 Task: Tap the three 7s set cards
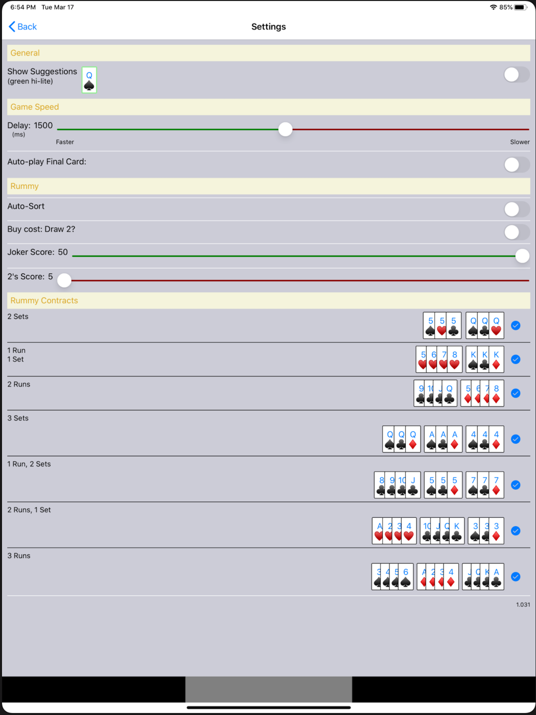tap(485, 485)
